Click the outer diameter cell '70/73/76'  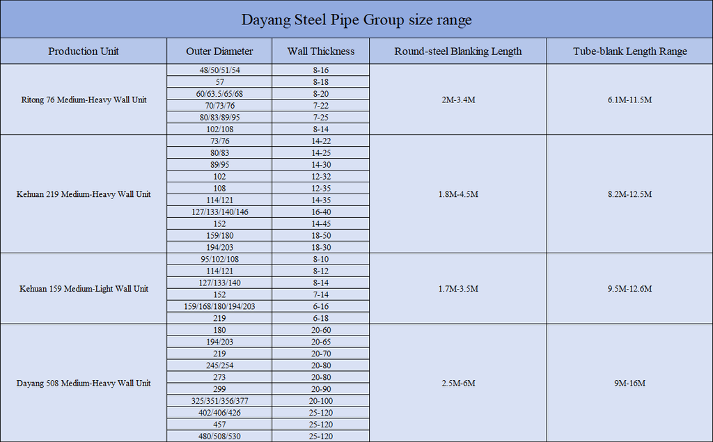219,106
